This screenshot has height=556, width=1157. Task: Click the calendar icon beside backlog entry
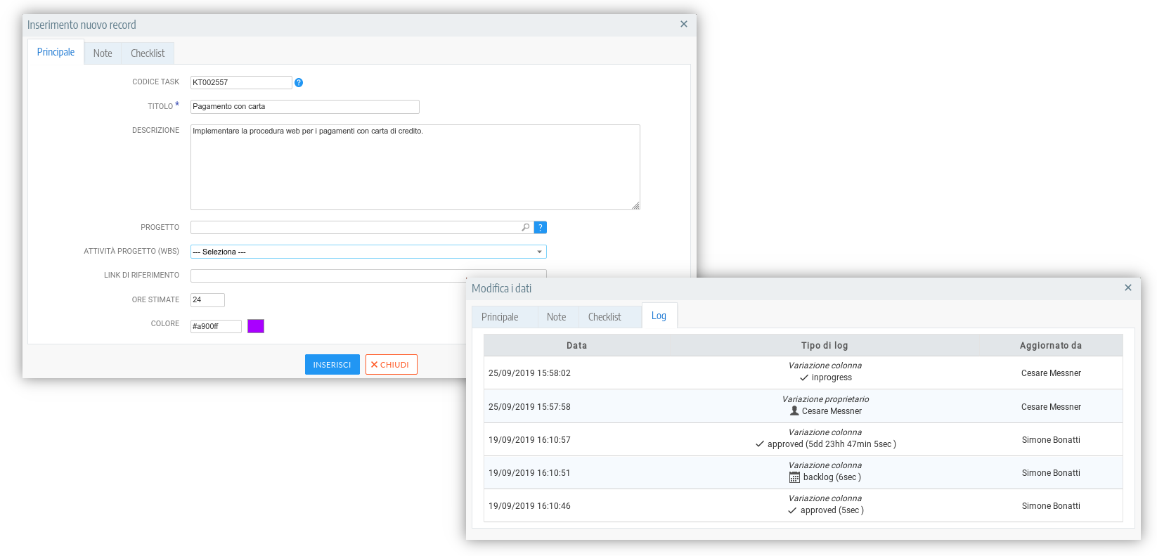pos(794,478)
